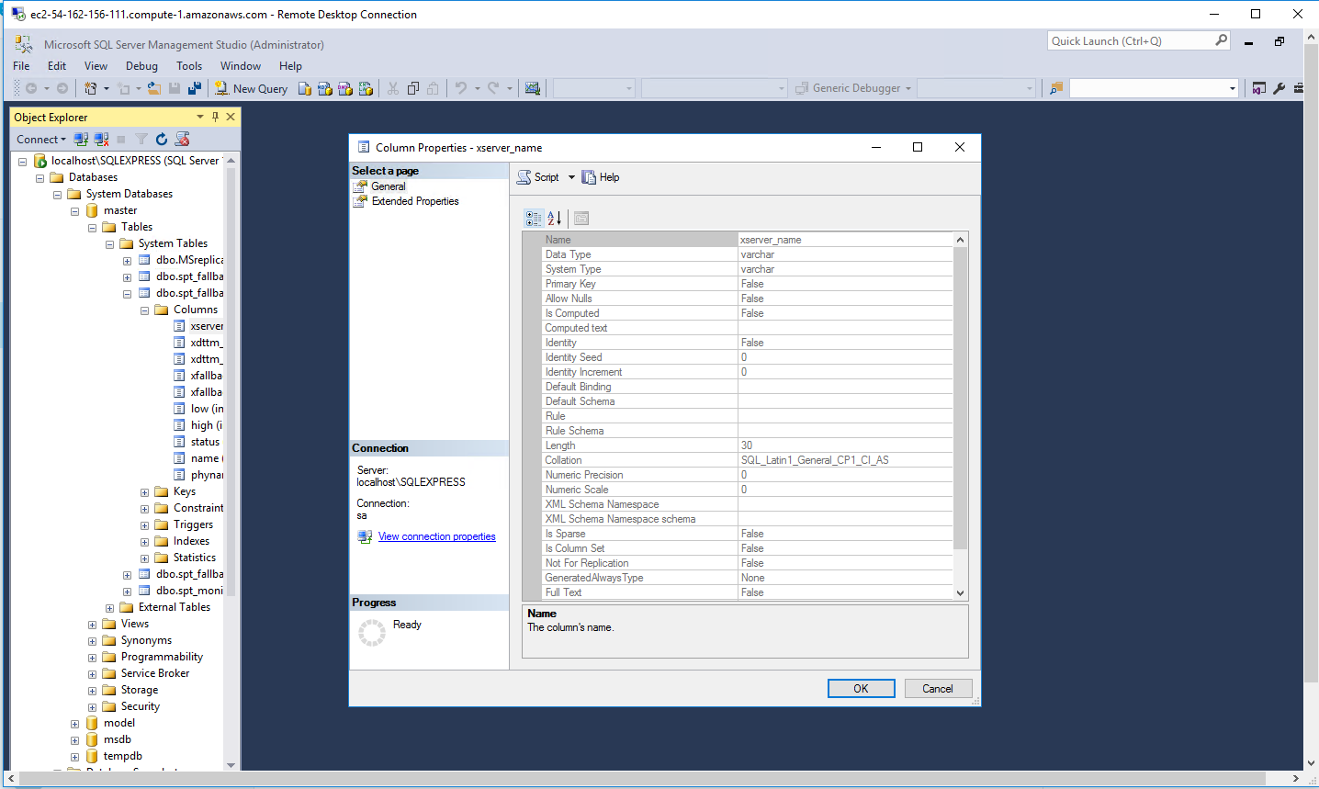This screenshot has width=1319, height=789.
Task: Click the Refresh icon in Object Explorer
Action: tap(162, 140)
